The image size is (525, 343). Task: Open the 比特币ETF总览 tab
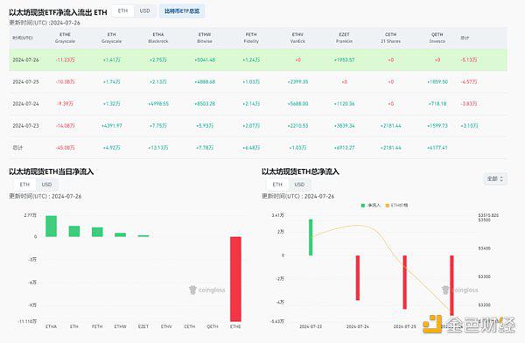(x=182, y=10)
